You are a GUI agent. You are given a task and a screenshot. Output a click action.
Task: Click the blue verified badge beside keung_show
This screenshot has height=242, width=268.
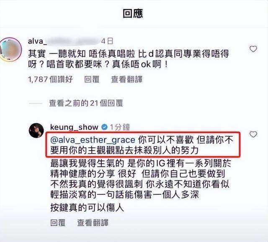coord(104,127)
